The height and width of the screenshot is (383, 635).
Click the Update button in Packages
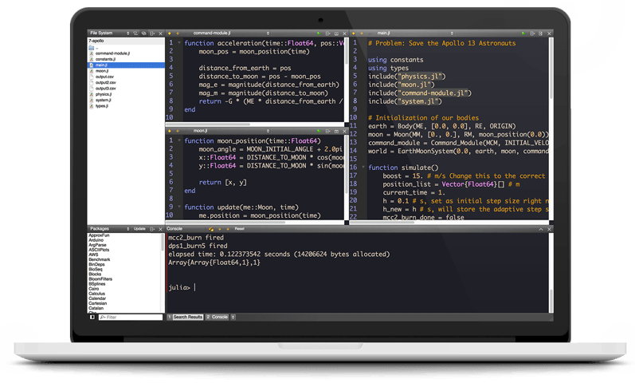[139, 228]
